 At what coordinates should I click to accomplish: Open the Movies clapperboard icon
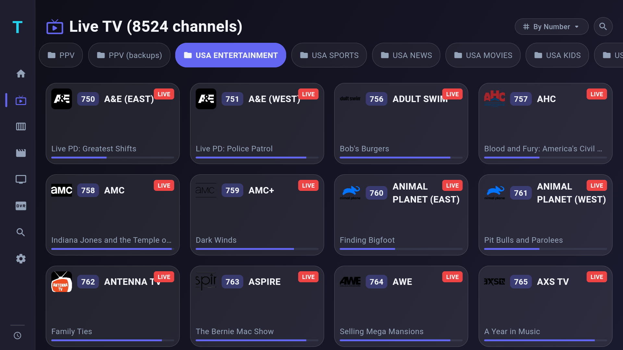click(x=21, y=153)
